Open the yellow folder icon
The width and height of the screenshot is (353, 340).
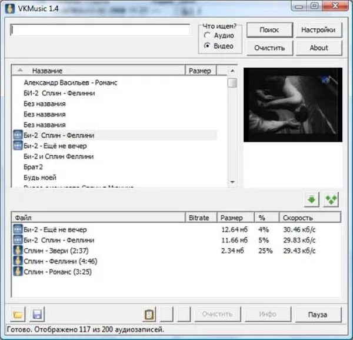pyautogui.click(x=18, y=314)
